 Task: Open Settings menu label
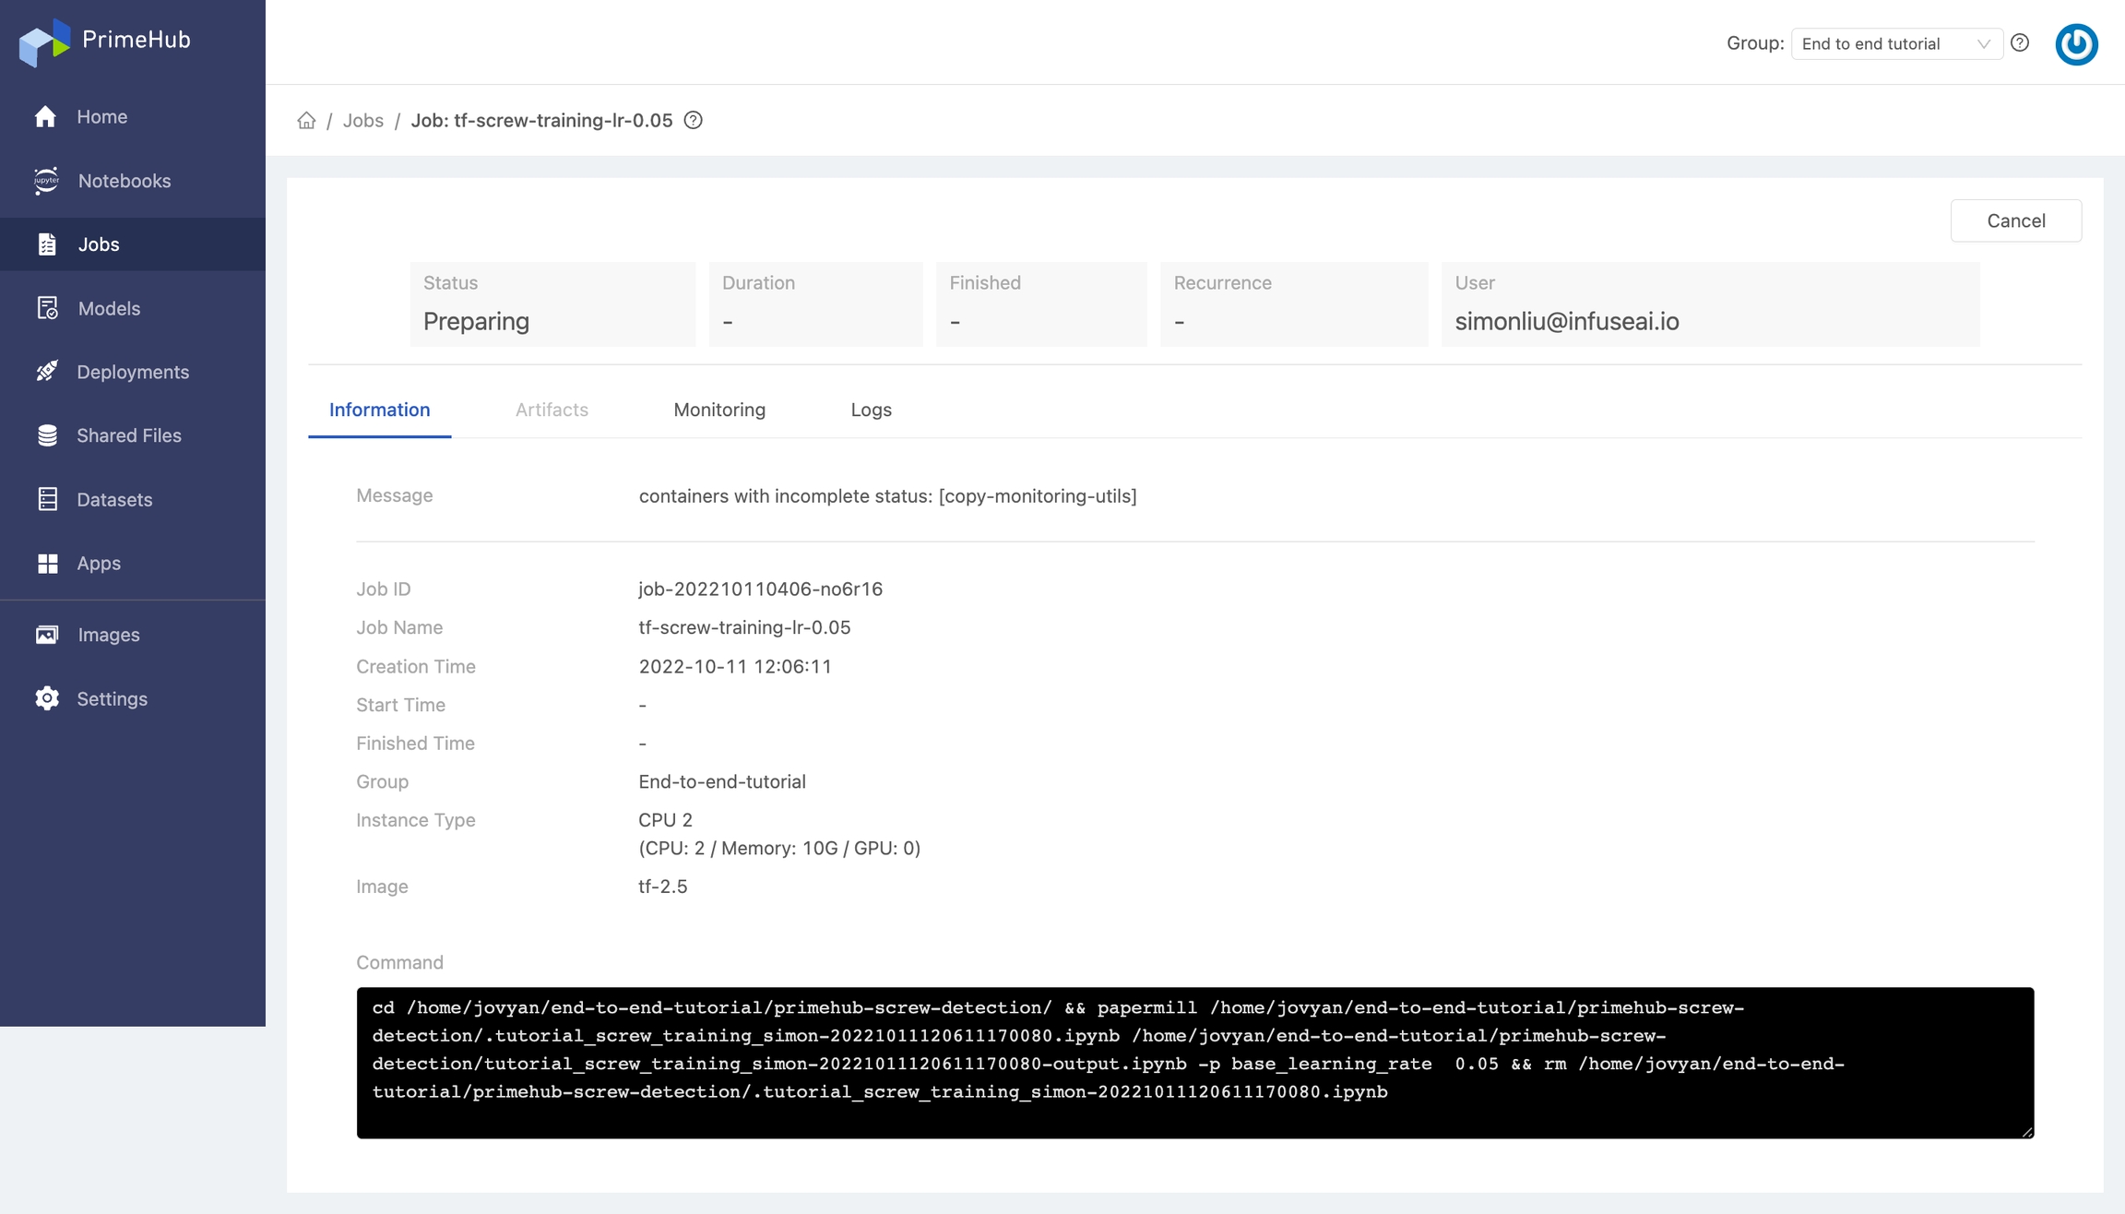tap(113, 698)
